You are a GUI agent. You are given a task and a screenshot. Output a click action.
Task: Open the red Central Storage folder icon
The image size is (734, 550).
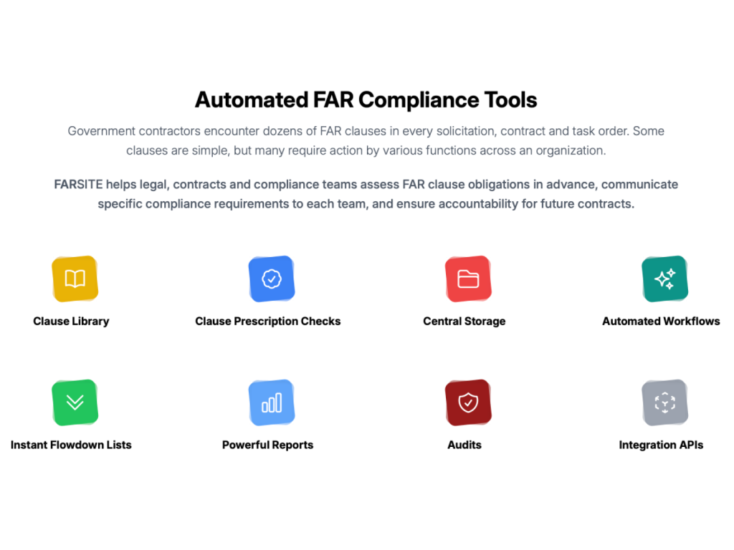coord(467,279)
